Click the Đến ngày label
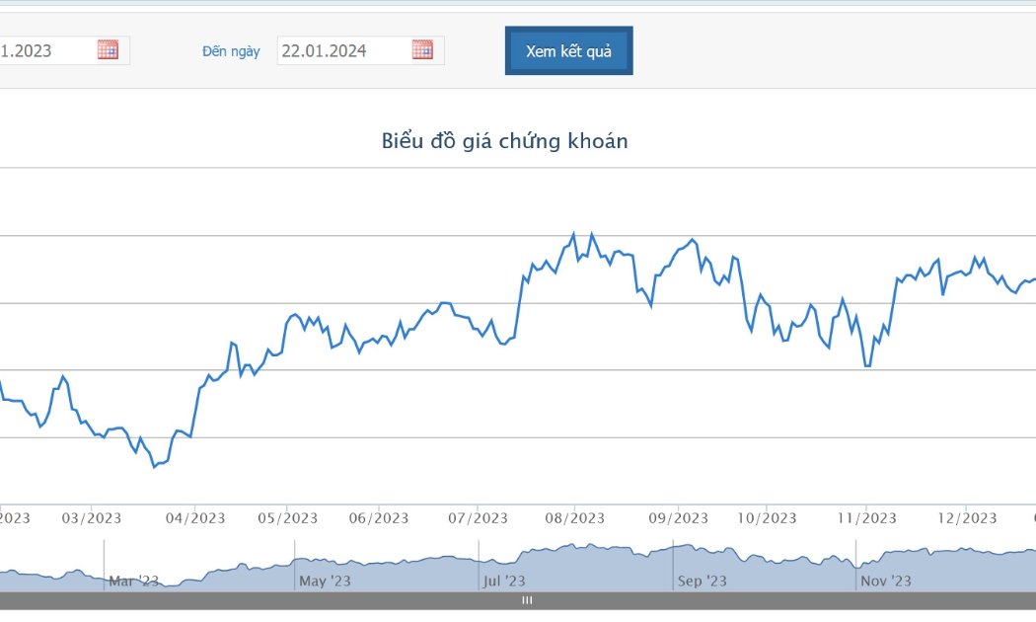 click(x=231, y=51)
